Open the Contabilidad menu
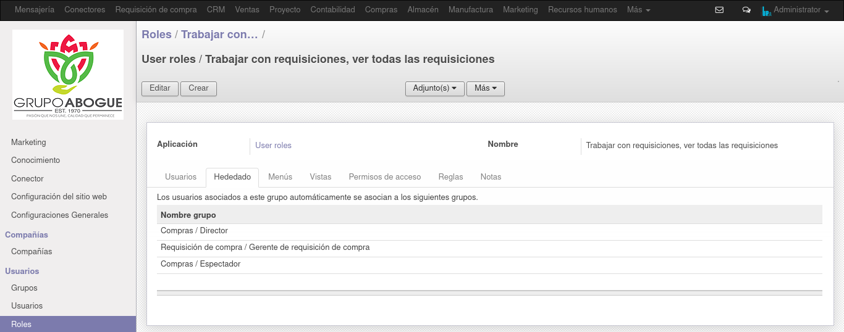The width and height of the screenshot is (844, 332). 332,10
